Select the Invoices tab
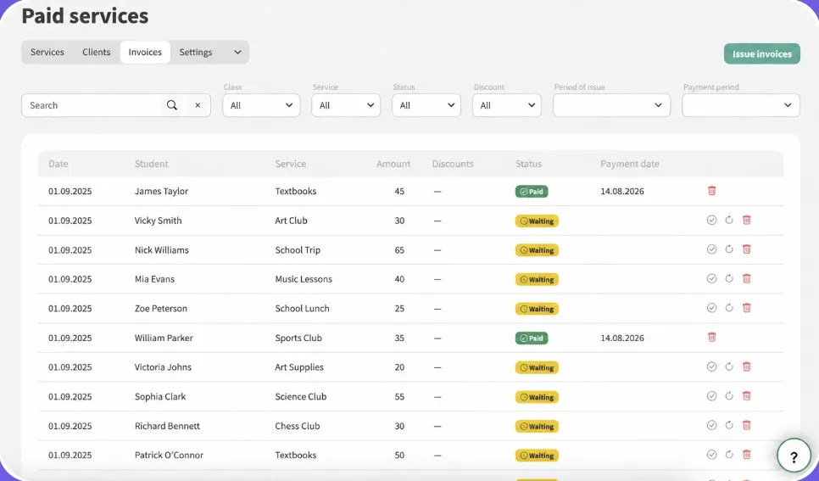Image resolution: width=819 pixels, height=481 pixels. [x=145, y=53]
